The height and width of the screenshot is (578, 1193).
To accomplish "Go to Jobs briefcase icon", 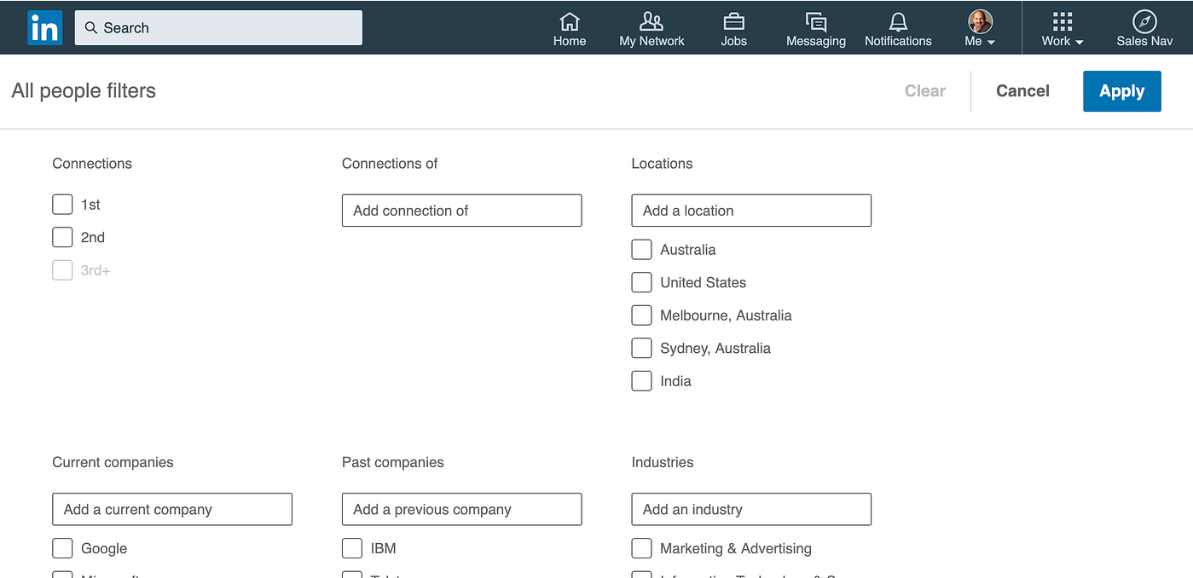I will tap(733, 21).
